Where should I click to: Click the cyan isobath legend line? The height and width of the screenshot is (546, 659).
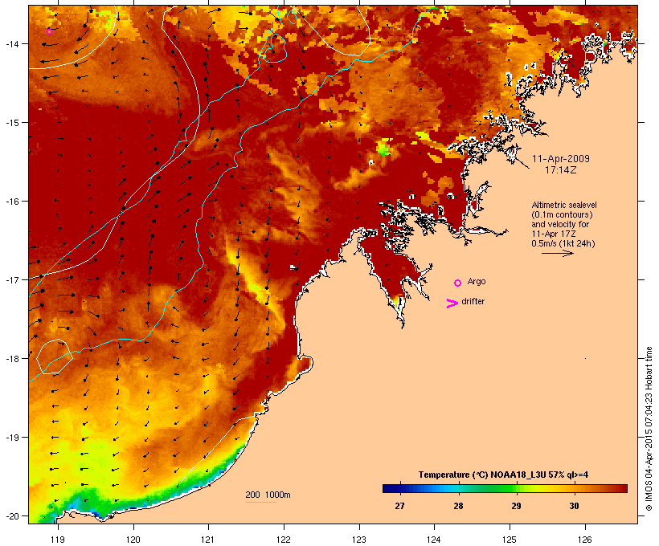tap(261, 502)
